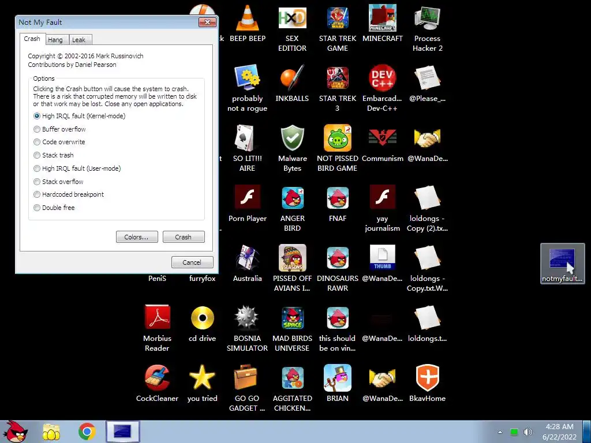Choose the Code overwrite radio button
591x443 pixels.
pyautogui.click(x=37, y=142)
